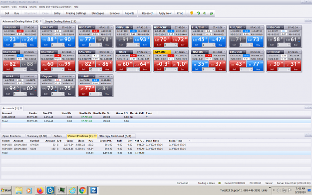Click the EUR/JPY buy price tile
The height and width of the screenshot is (195, 312).
[66, 39]
